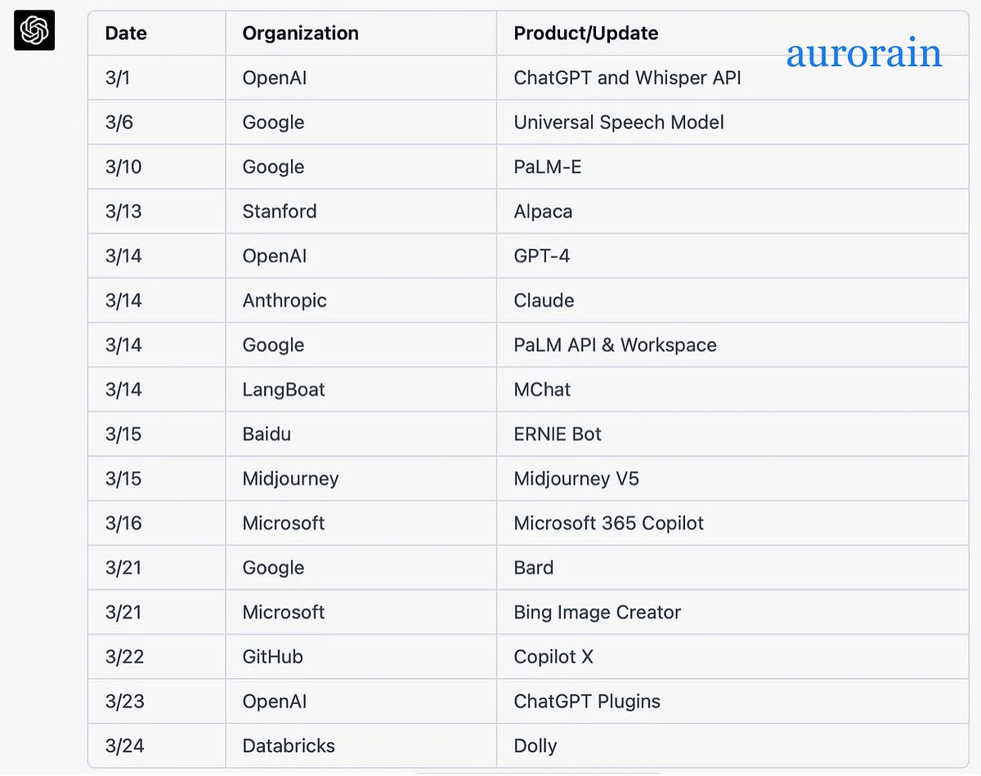Click the Copilot X entry

(x=553, y=657)
